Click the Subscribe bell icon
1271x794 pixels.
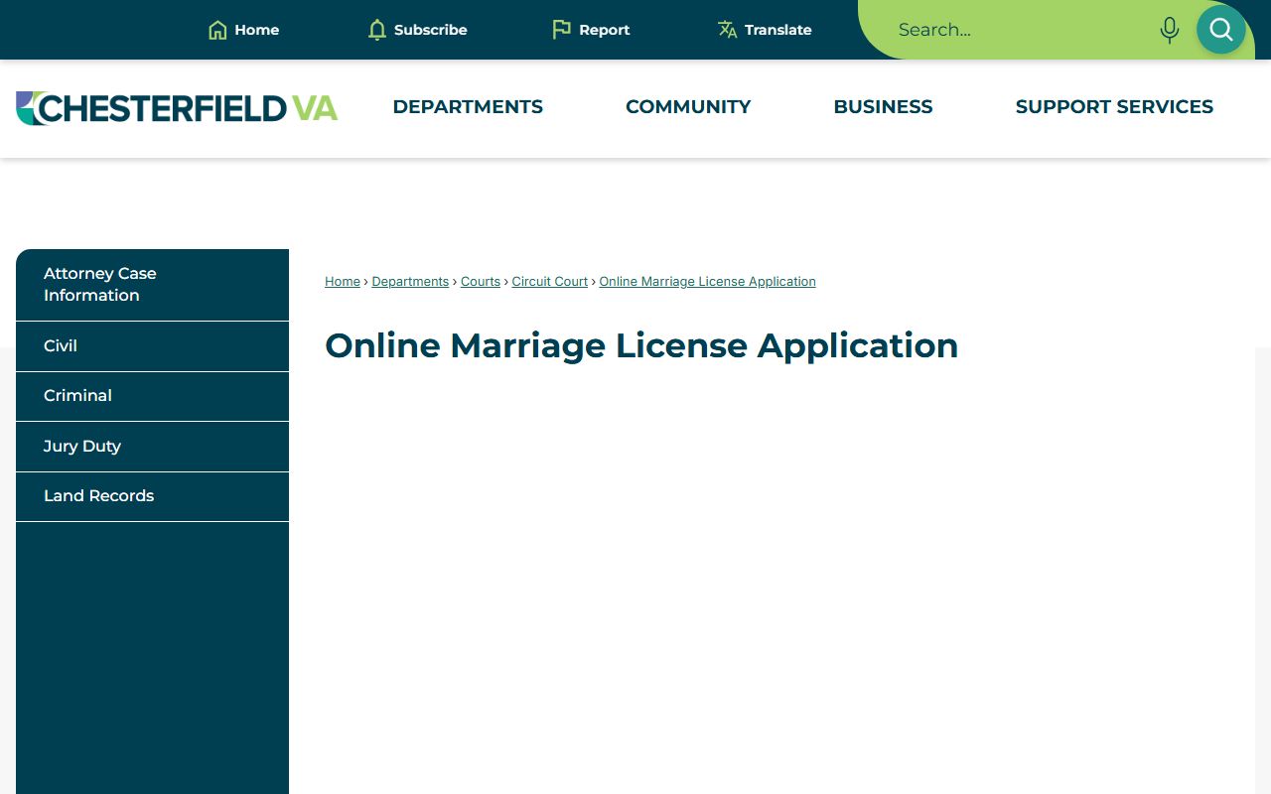(376, 30)
